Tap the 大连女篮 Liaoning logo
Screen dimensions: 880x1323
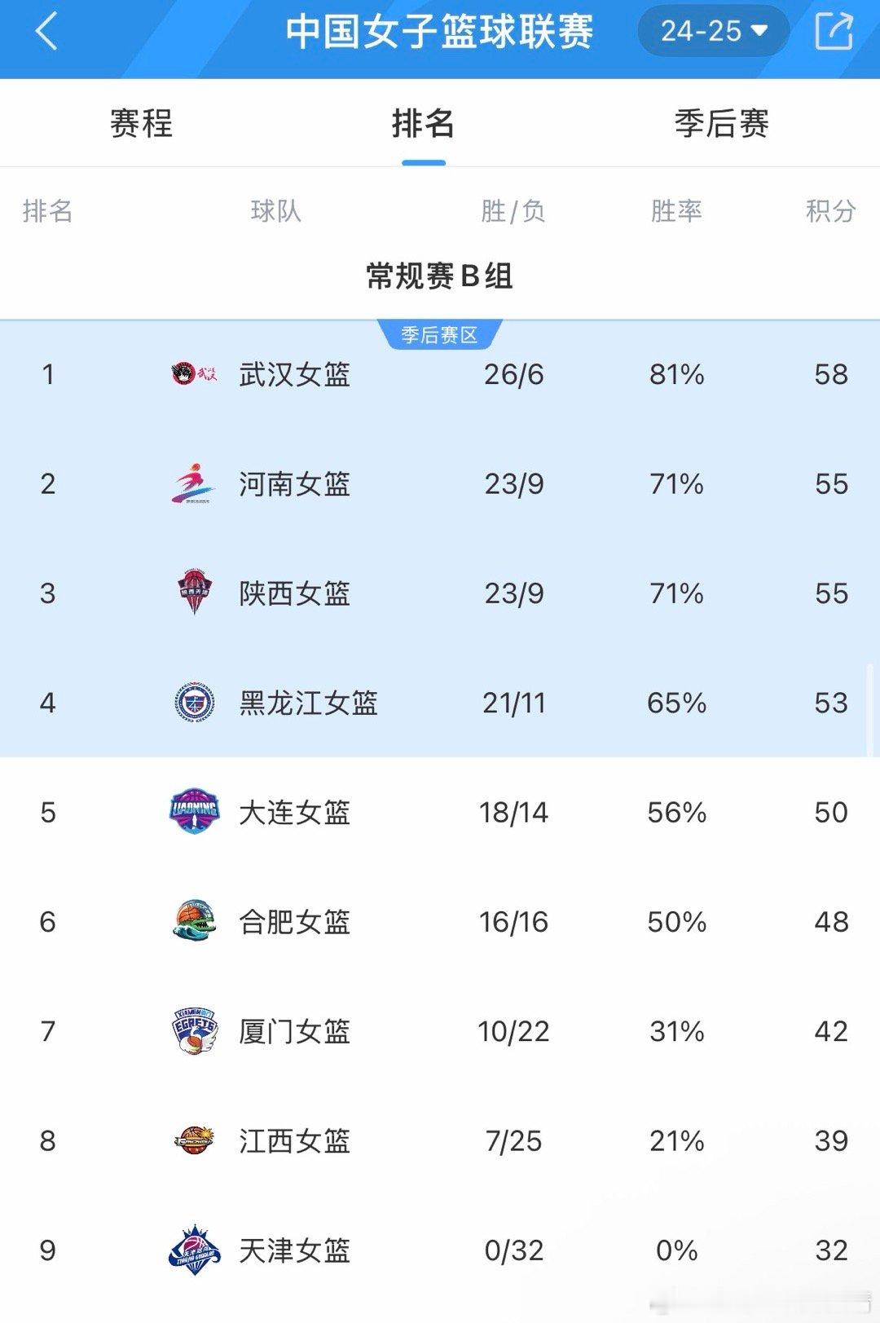194,812
